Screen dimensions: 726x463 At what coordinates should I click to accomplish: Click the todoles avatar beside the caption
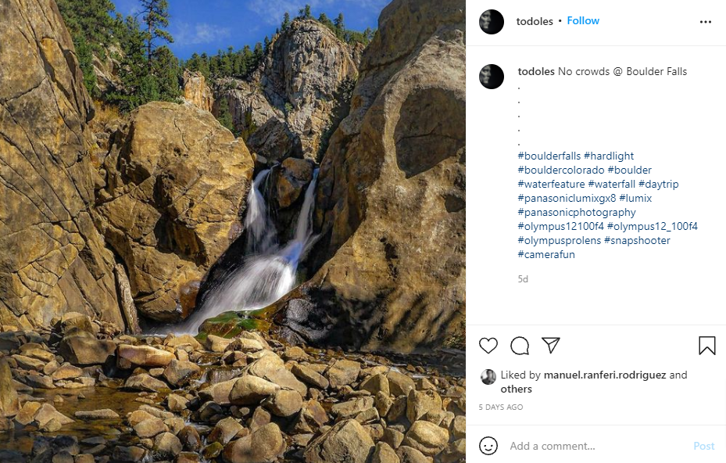pyautogui.click(x=492, y=77)
